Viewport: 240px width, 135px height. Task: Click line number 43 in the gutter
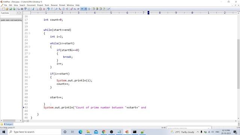point(26,108)
